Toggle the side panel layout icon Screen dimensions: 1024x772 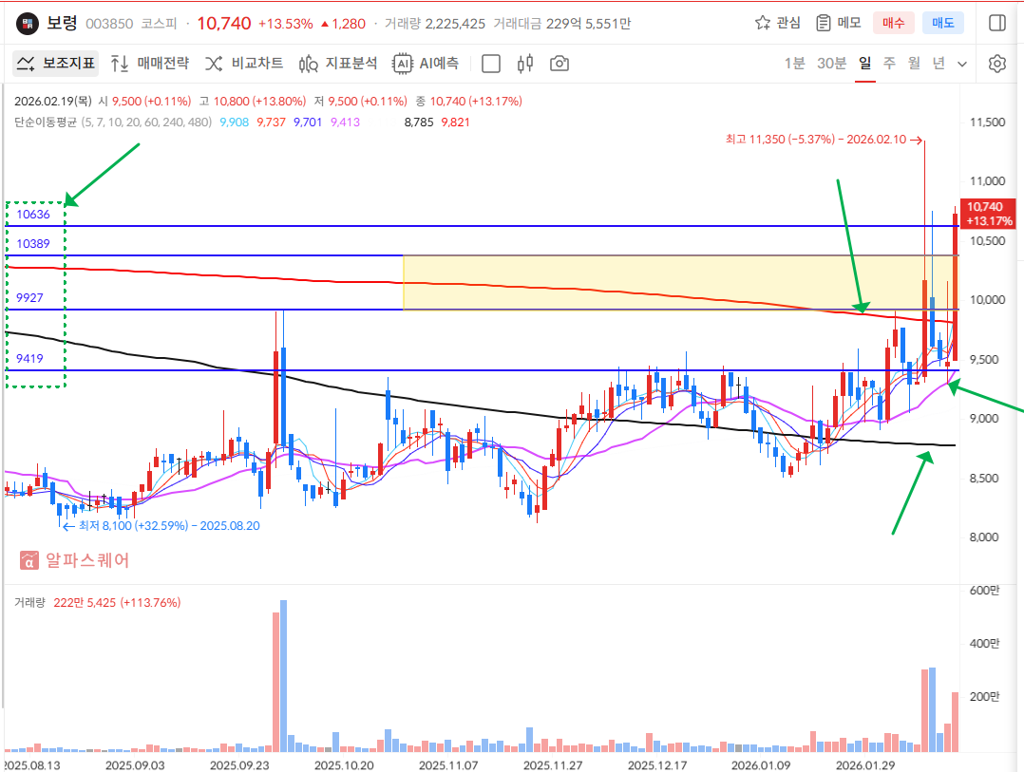click(997, 23)
